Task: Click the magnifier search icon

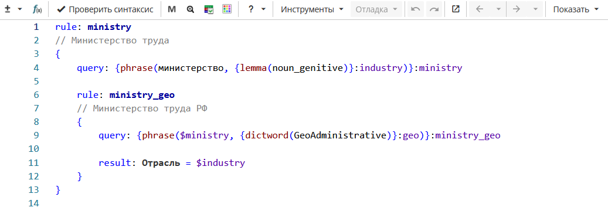Action: point(190,9)
